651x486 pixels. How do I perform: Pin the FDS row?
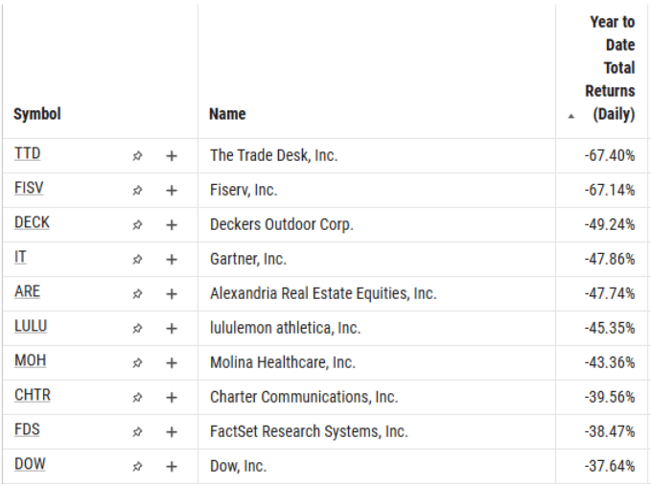pos(137,432)
